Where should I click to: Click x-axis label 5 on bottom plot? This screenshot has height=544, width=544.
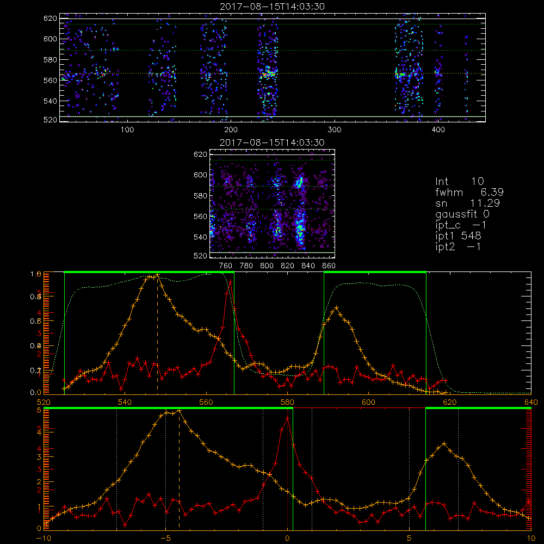point(410,538)
